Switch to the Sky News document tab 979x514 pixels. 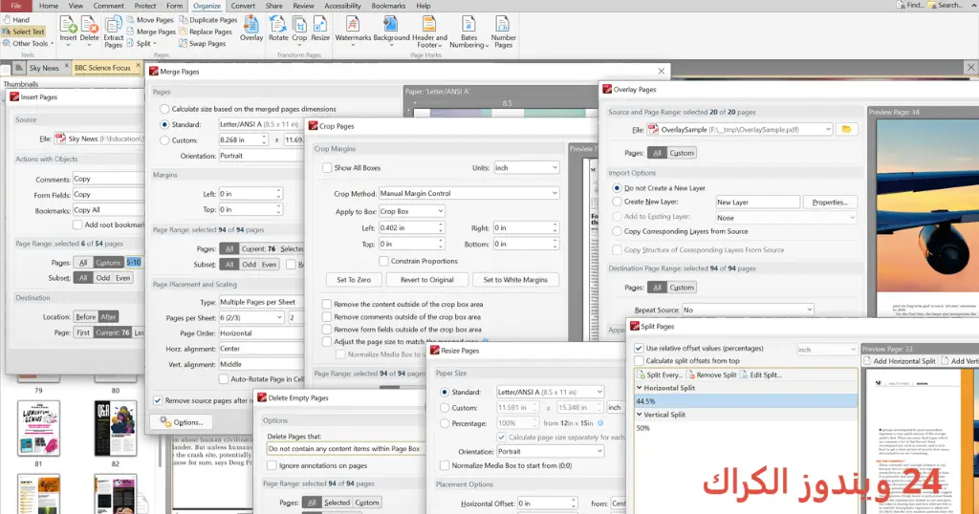coord(43,68)
